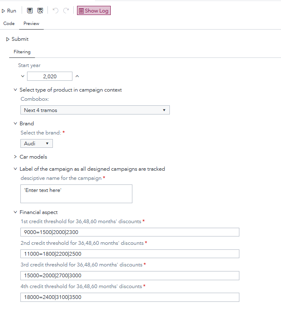281x331 pixels.
Task: Switch to the Code tab
Action: point(9,24)
